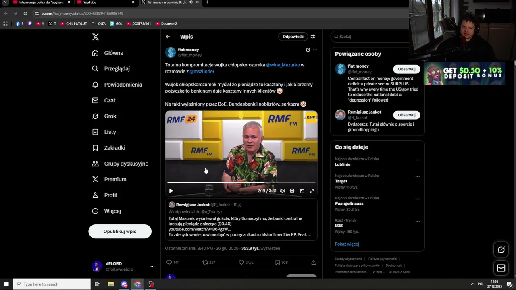Open account menu dots beside dELORD
This screenshot has width=516, height=290.
(x=152, y=267)
